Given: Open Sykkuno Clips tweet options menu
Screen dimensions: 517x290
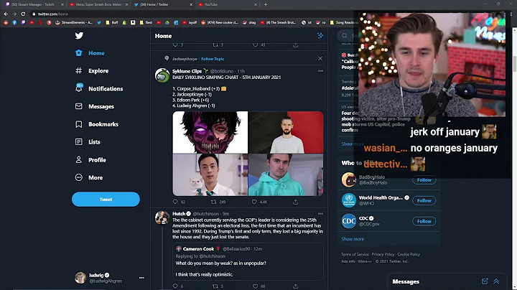Looking at the screenshot, I should 320,71.
